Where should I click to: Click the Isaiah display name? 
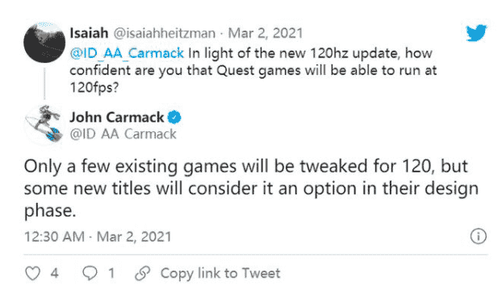(89, 33)
